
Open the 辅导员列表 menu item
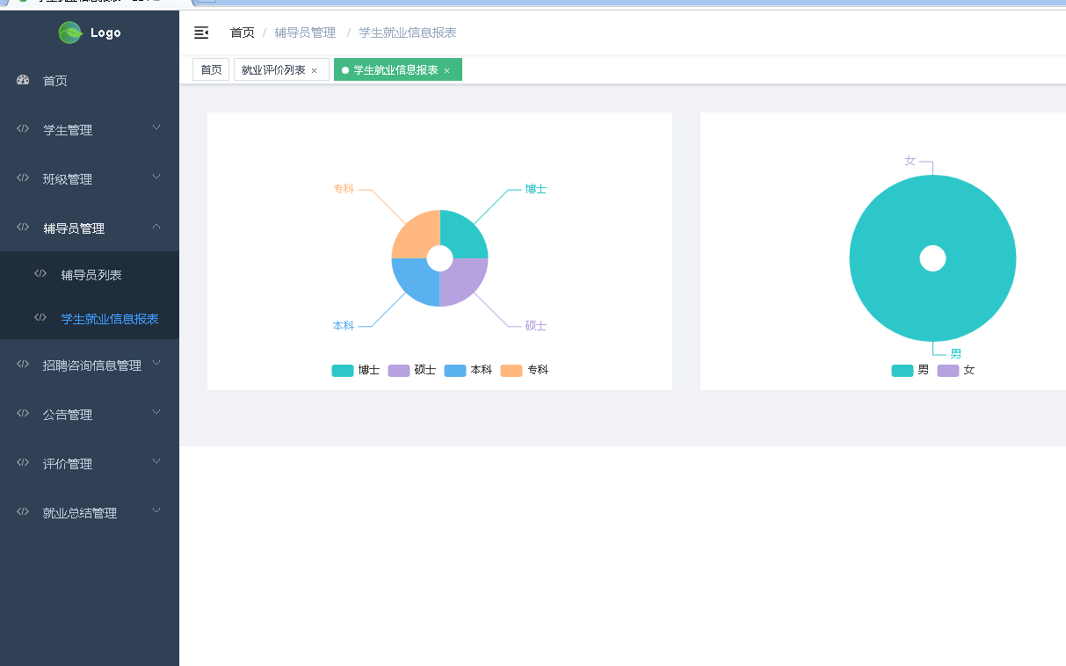point(90,274)
